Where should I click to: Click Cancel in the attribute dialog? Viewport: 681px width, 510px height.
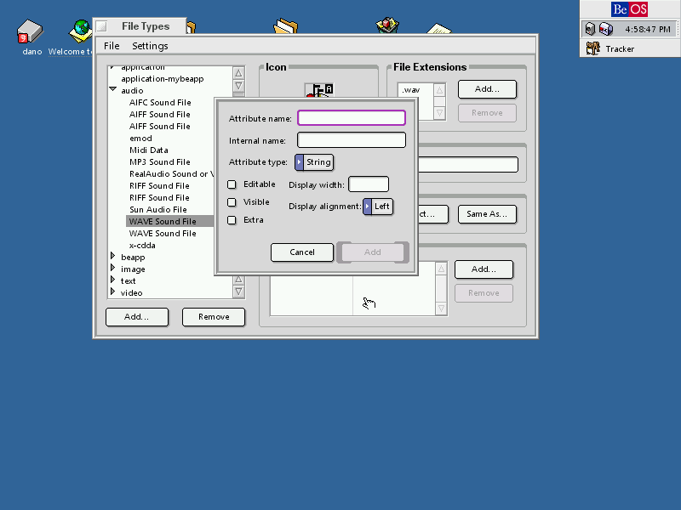tap(302, 252)
